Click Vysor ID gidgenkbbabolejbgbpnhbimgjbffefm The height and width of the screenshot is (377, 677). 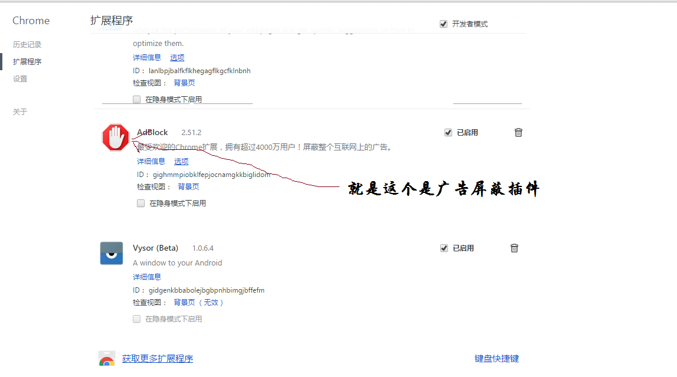(207, 290)
